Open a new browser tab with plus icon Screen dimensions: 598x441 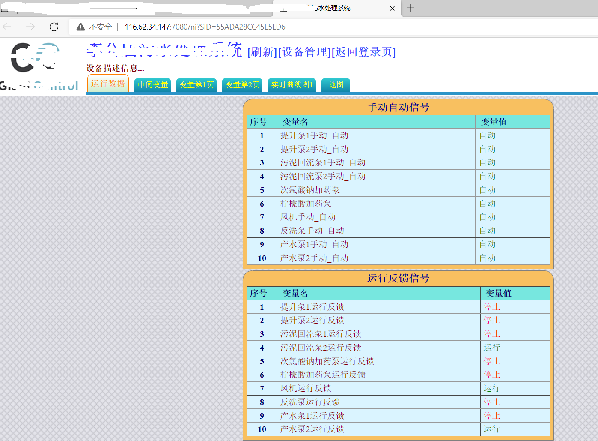tap(411, 8)
